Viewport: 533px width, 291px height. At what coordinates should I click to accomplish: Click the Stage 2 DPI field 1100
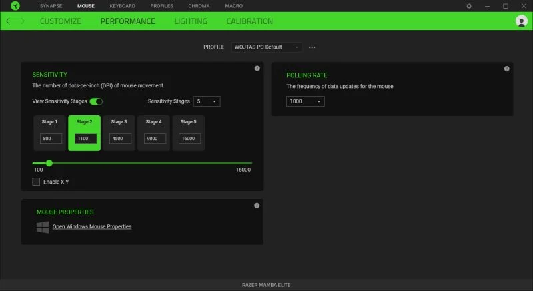click(x=85, y=139)
